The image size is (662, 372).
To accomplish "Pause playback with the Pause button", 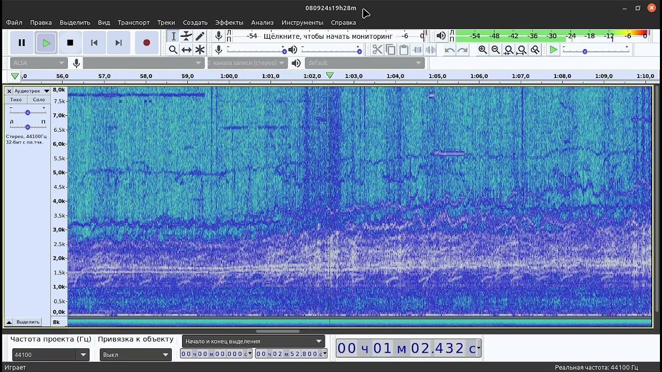I will click(x=22, y=43).
